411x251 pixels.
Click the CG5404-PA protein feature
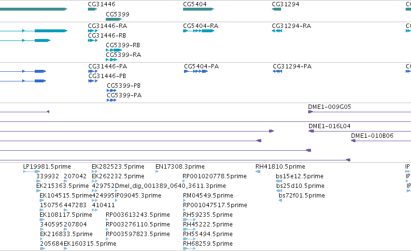click(196, 71)
